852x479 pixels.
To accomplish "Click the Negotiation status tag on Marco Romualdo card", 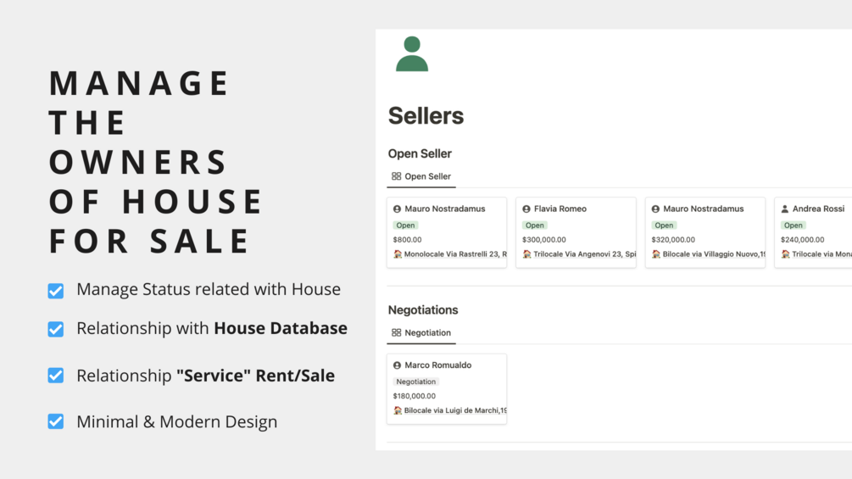I will click(x=415, y=382).
